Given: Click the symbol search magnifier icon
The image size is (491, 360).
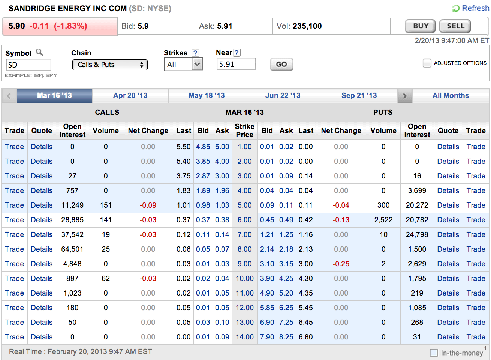Looking at the screenshot, I should (39, 52).
